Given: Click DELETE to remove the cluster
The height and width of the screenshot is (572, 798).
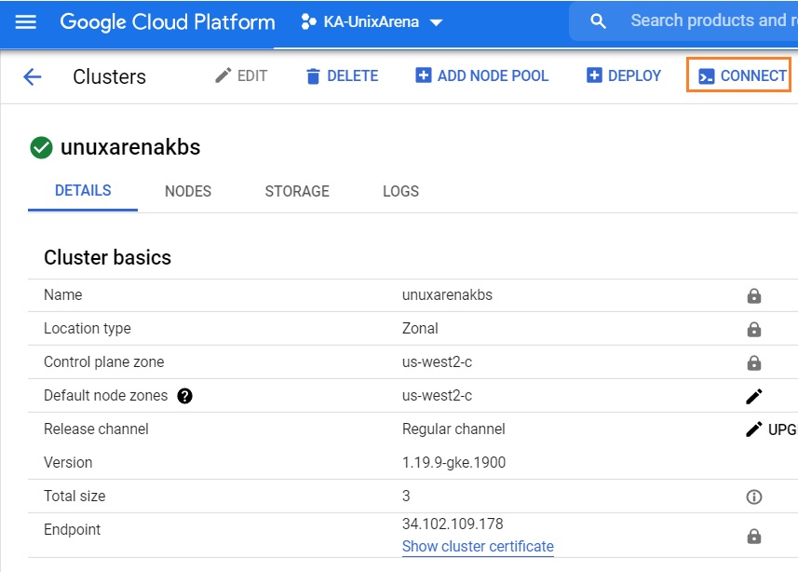Looking at the screenshot, I should (342, 75).
